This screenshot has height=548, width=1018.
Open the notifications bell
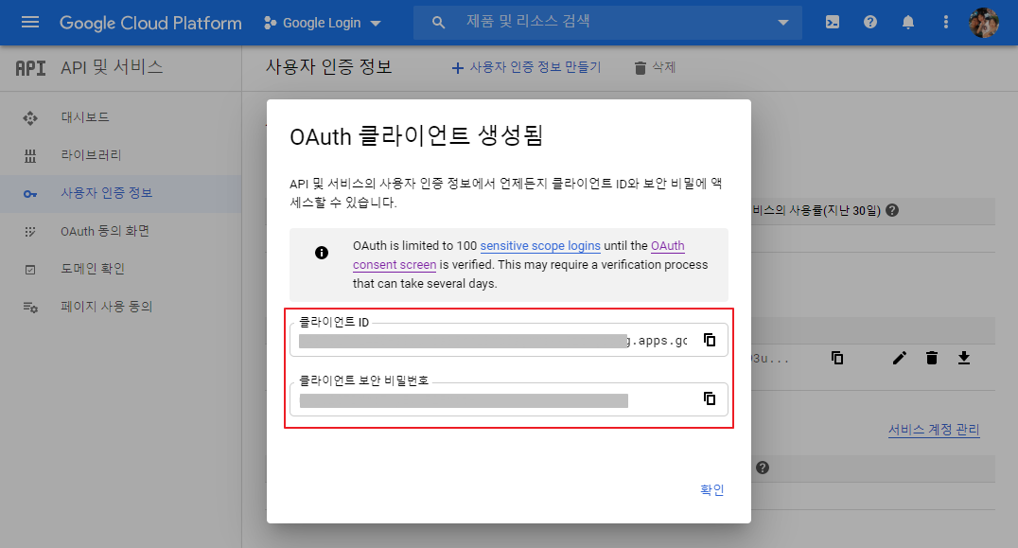tap(907, 23)
